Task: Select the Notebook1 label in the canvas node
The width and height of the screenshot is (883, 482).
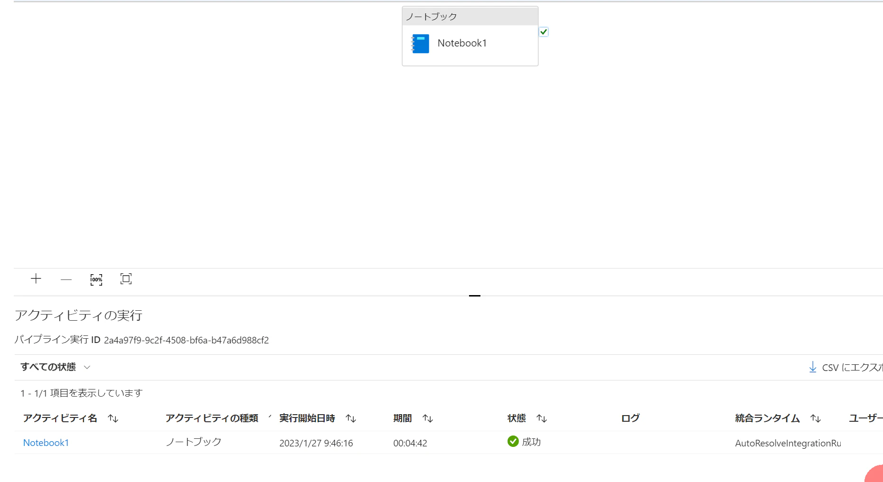Action: (x=462, y=43)
